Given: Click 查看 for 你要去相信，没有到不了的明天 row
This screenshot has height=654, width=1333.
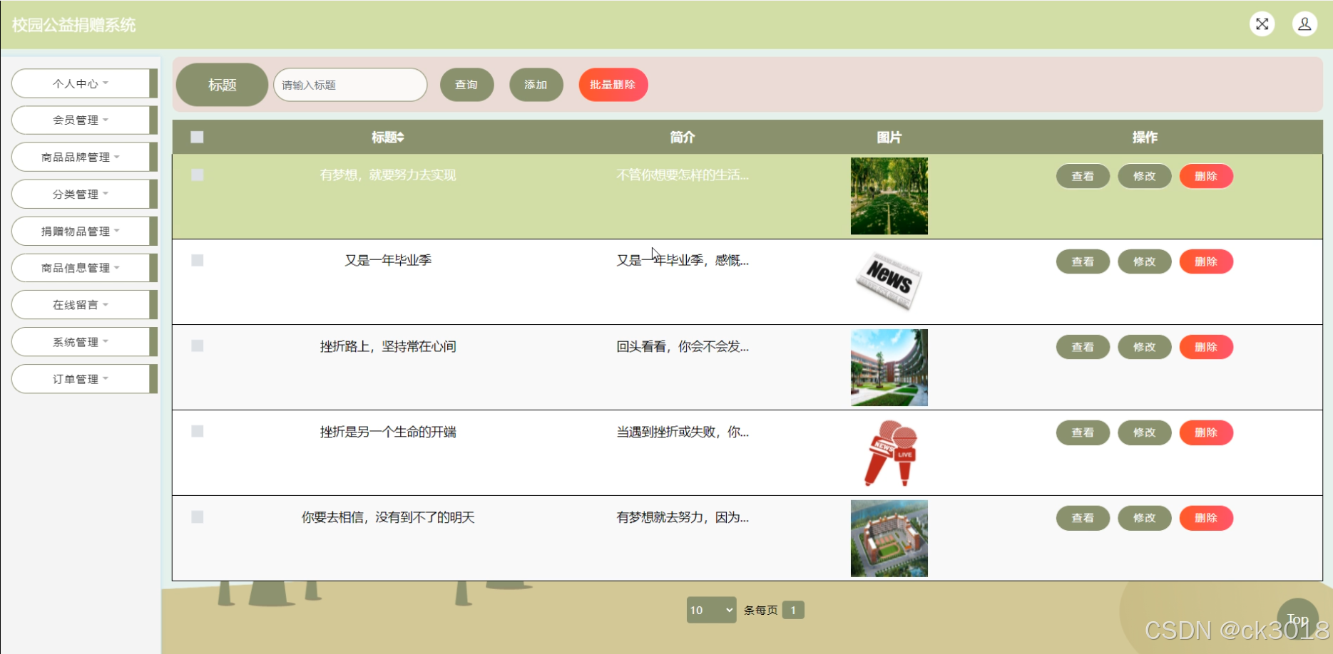Looking at the screenshot, I should pos(1083,518).
